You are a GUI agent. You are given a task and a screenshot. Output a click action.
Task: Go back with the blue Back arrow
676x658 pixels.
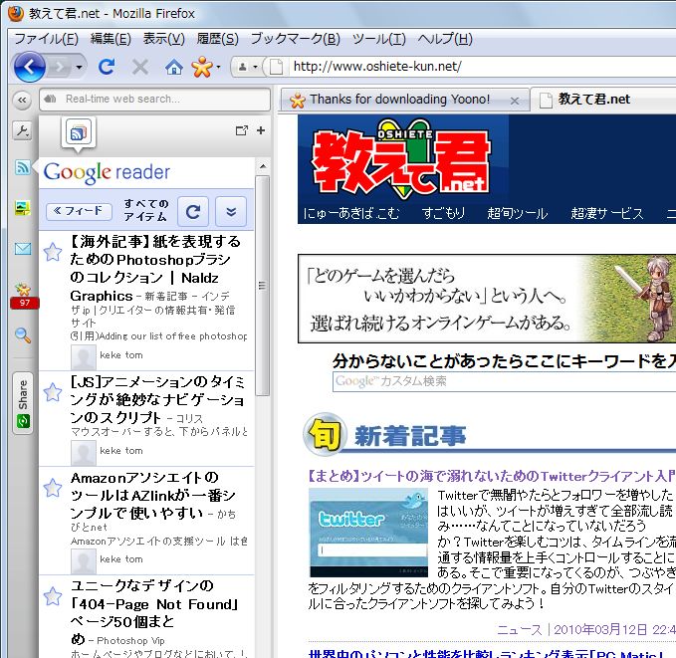tap(29, 67)
